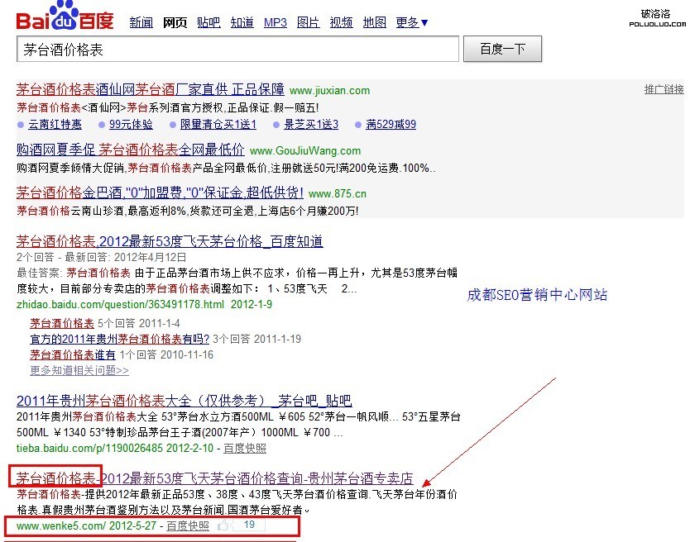
Task: Open the 购酒网夏季促 ad result
Action: (131, 150)
